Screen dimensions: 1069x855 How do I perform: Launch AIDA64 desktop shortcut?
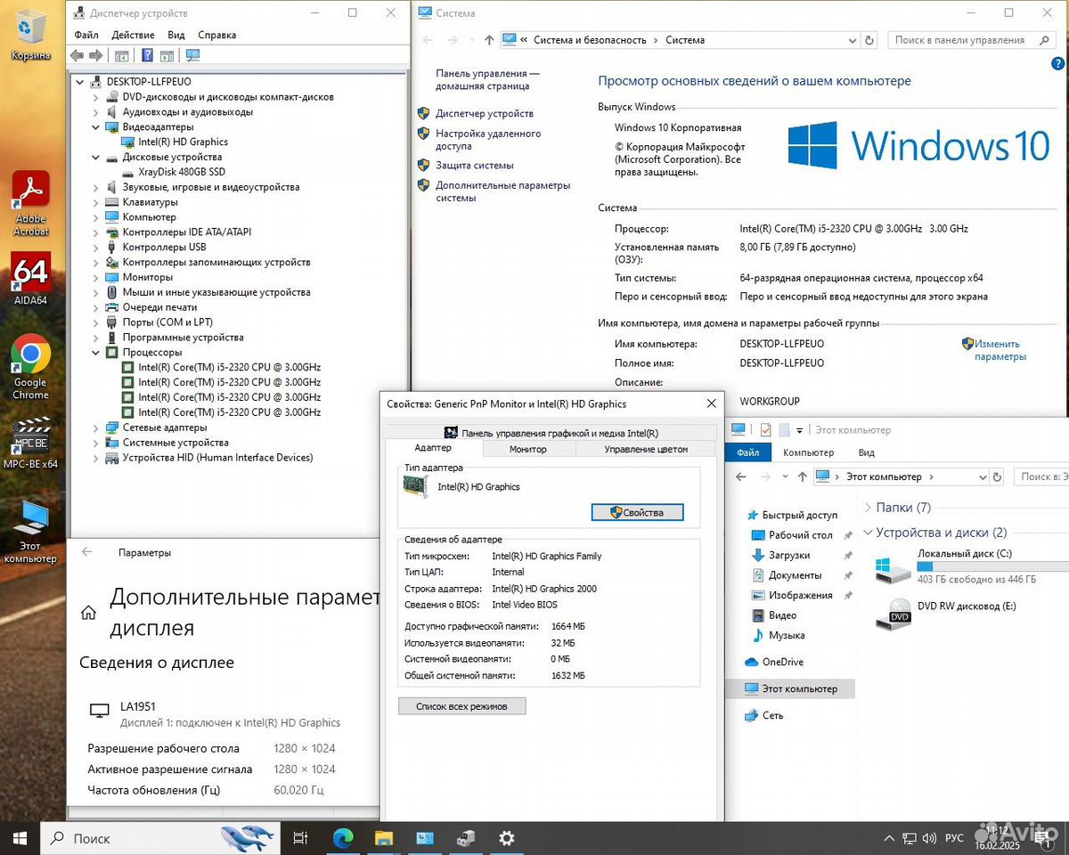31,279
